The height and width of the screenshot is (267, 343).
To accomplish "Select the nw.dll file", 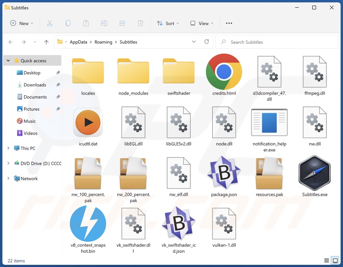I will point(315,126).
